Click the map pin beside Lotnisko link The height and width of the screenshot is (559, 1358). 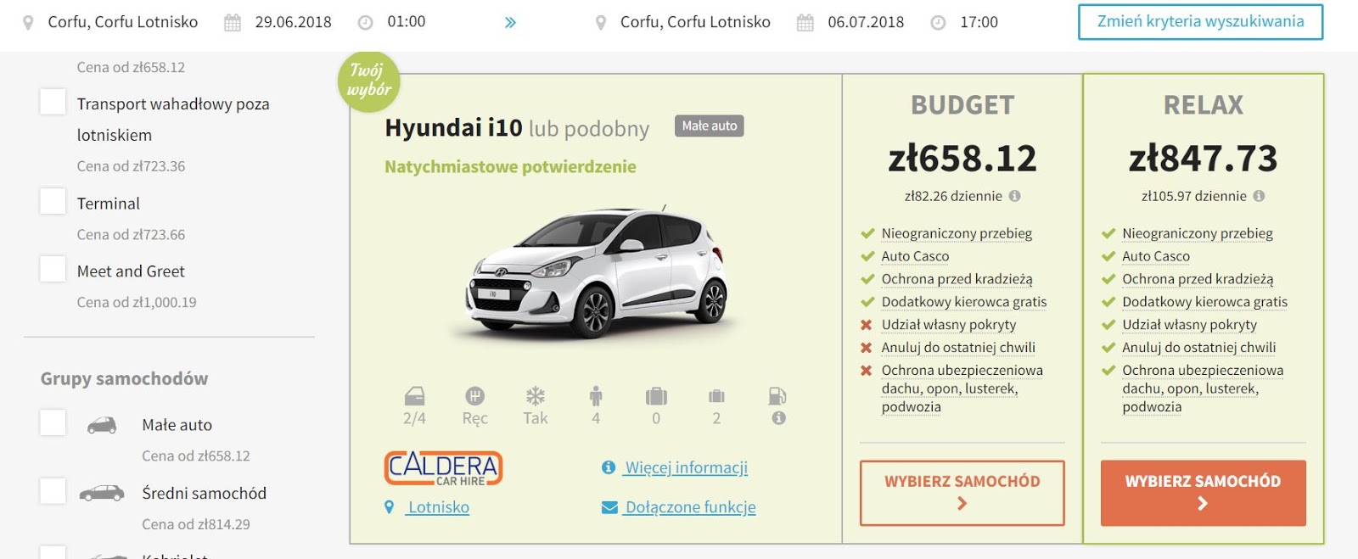[x=390, y=507]
